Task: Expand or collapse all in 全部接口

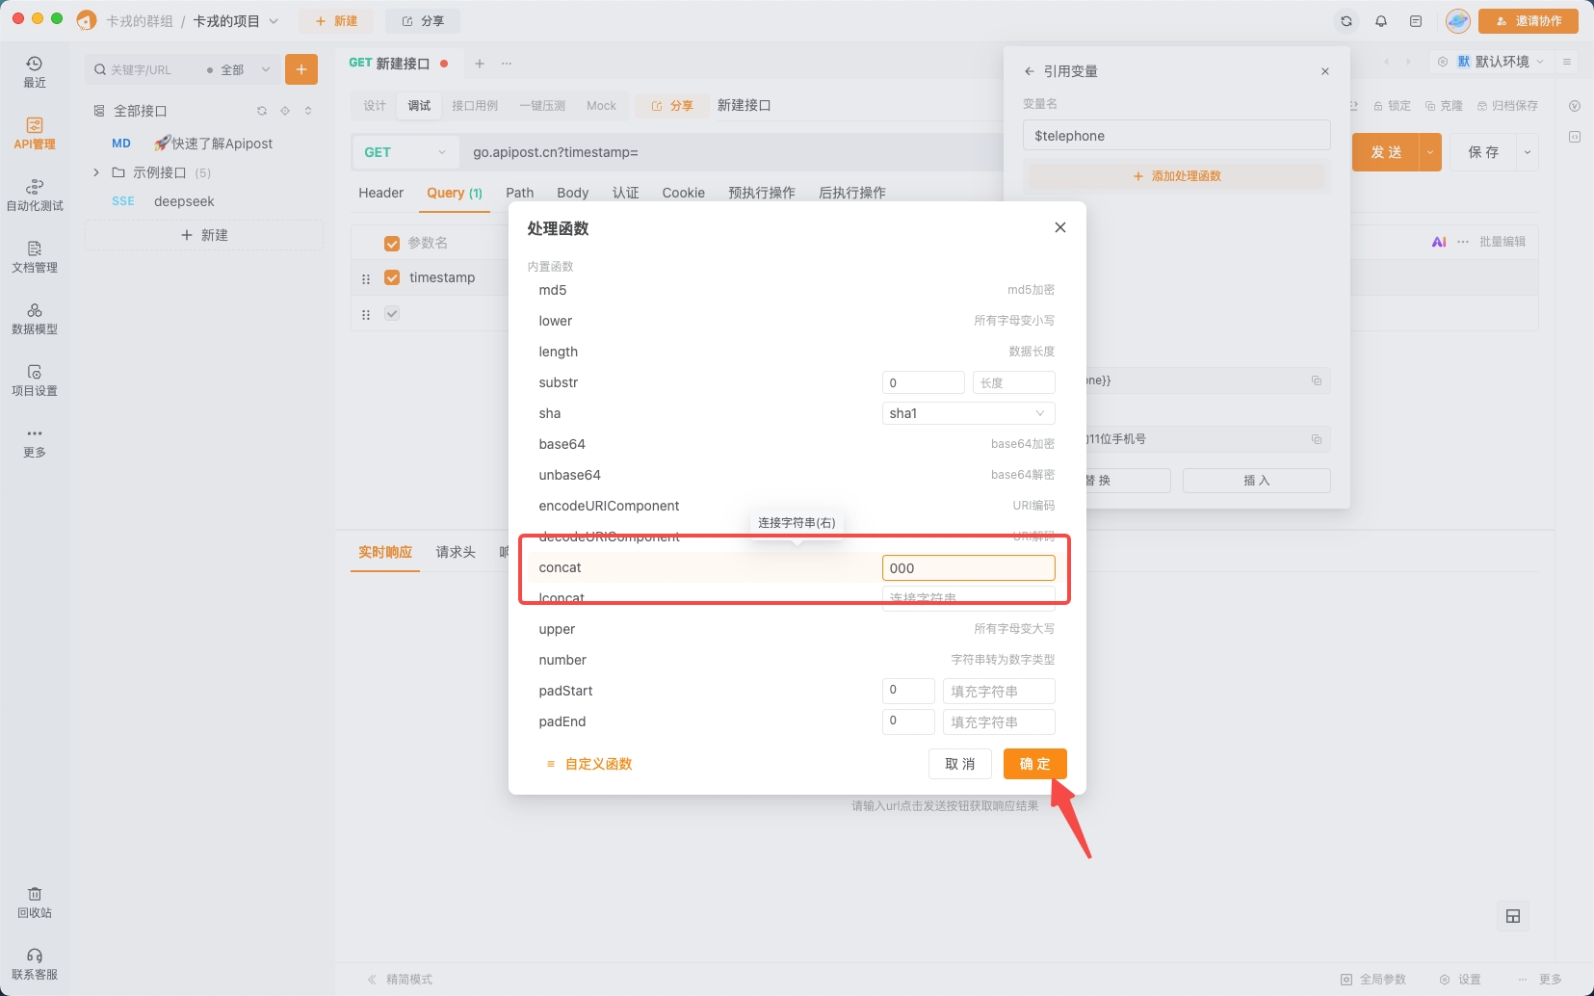Action: (x=308, y=111)
